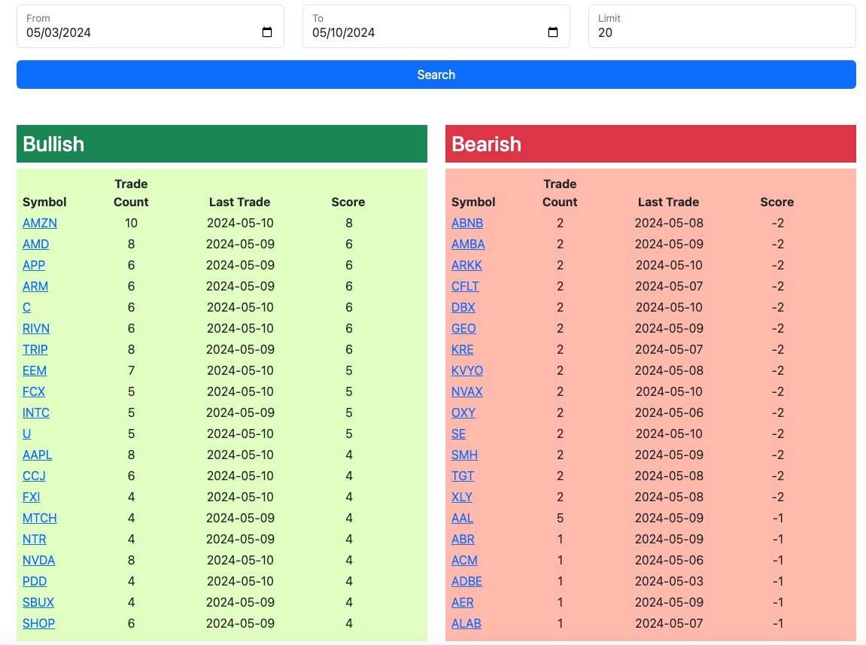
Task: Open the ARM symbol link
Action: [x=35, y=286]
